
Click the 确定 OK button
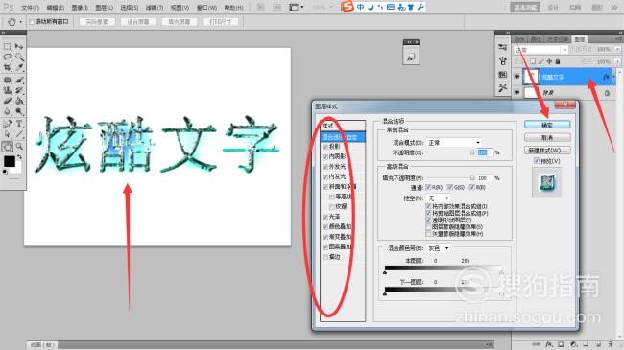(x=547, y=125)
